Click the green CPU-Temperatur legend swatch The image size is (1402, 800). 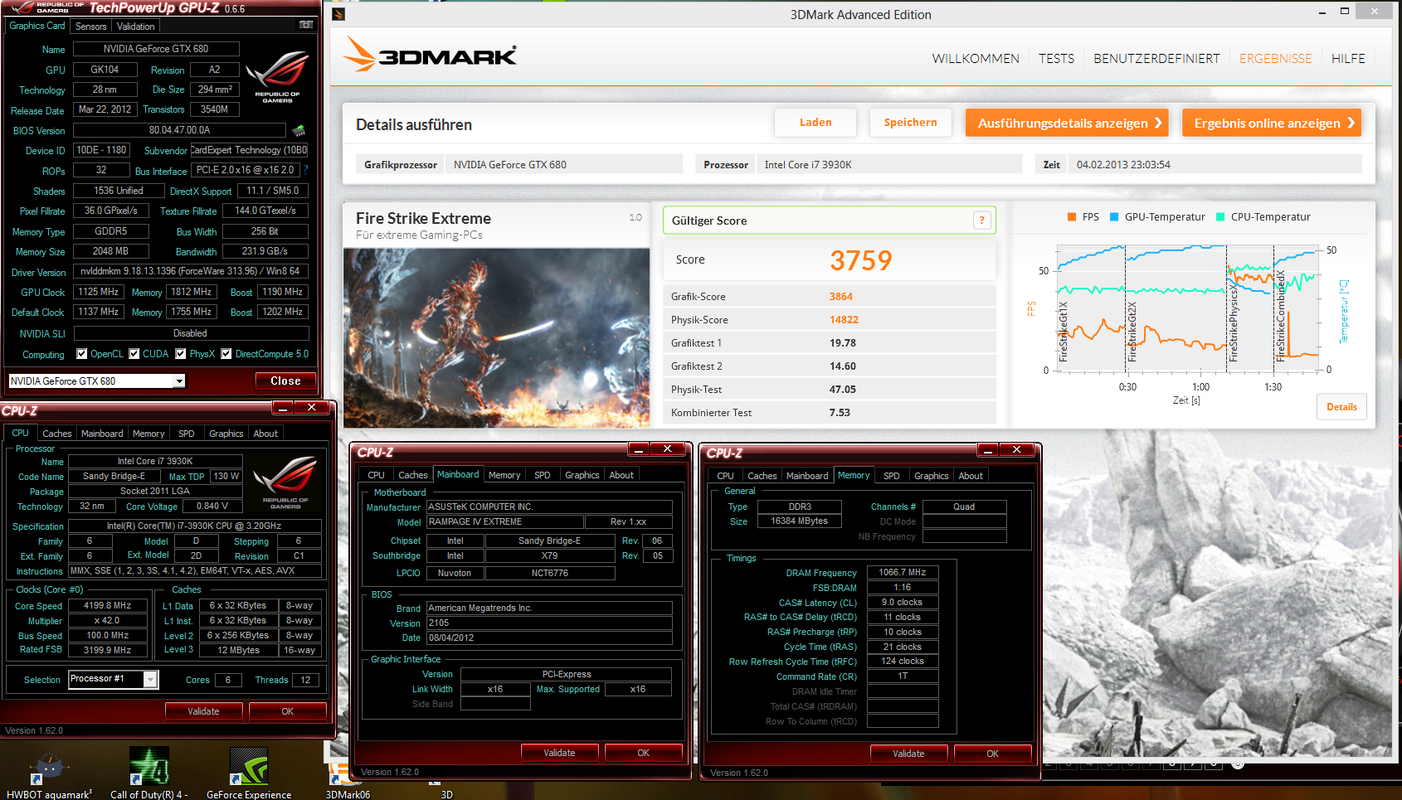[x=1220, y=217]
